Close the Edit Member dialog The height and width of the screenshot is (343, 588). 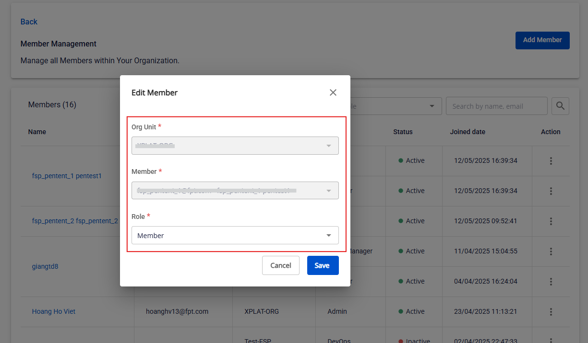333,92
